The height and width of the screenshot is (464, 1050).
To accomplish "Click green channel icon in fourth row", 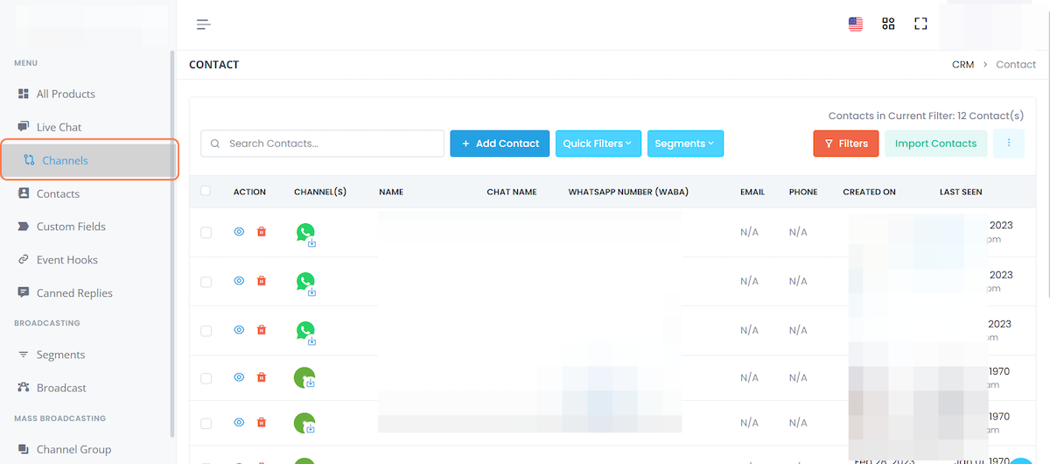I will 304,378.
